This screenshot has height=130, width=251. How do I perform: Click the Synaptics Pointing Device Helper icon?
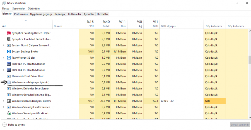pos(9,33)
